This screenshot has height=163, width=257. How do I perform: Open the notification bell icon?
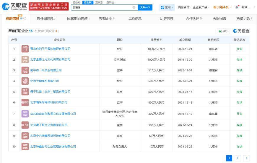237,7
